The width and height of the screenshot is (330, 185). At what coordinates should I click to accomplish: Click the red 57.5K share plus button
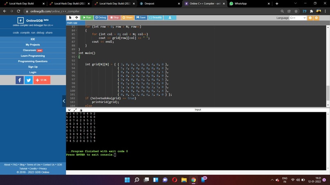coord(42,80)
